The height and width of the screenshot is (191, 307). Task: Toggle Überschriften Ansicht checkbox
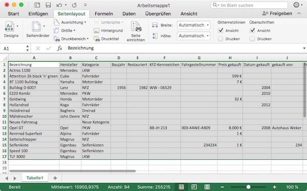[252, 31]
